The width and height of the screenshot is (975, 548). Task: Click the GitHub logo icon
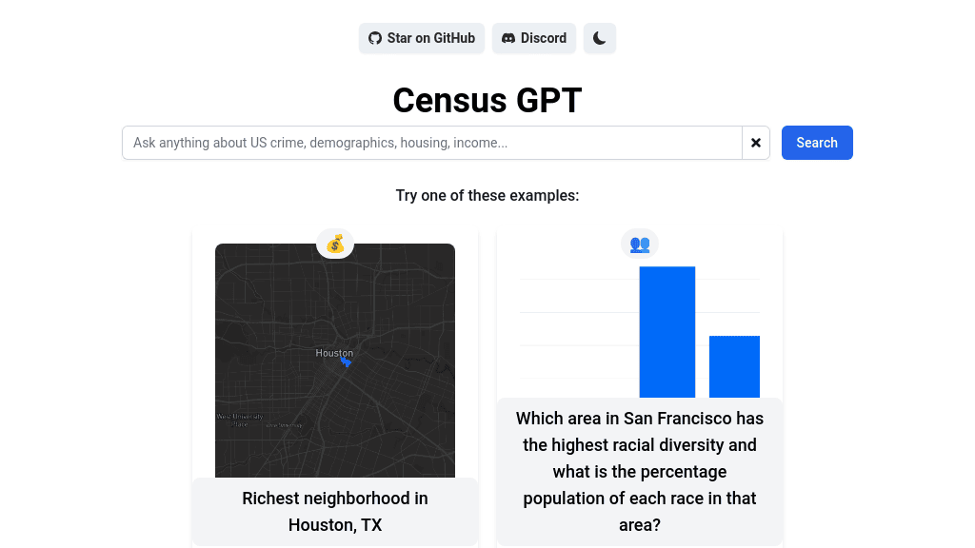[x=374, y=38]
